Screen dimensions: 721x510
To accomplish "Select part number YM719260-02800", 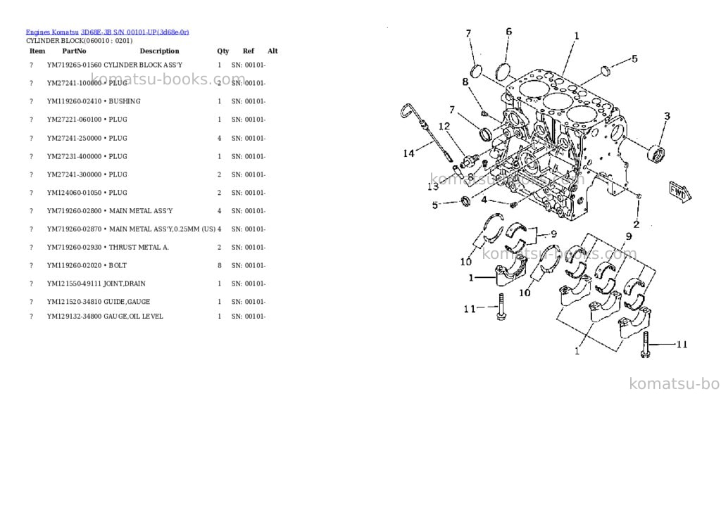I will point(74,211).
